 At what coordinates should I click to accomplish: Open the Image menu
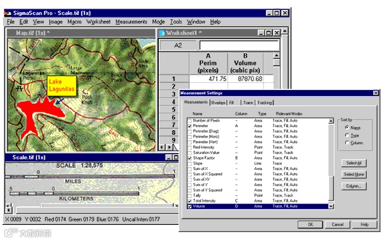click(56, 22)
